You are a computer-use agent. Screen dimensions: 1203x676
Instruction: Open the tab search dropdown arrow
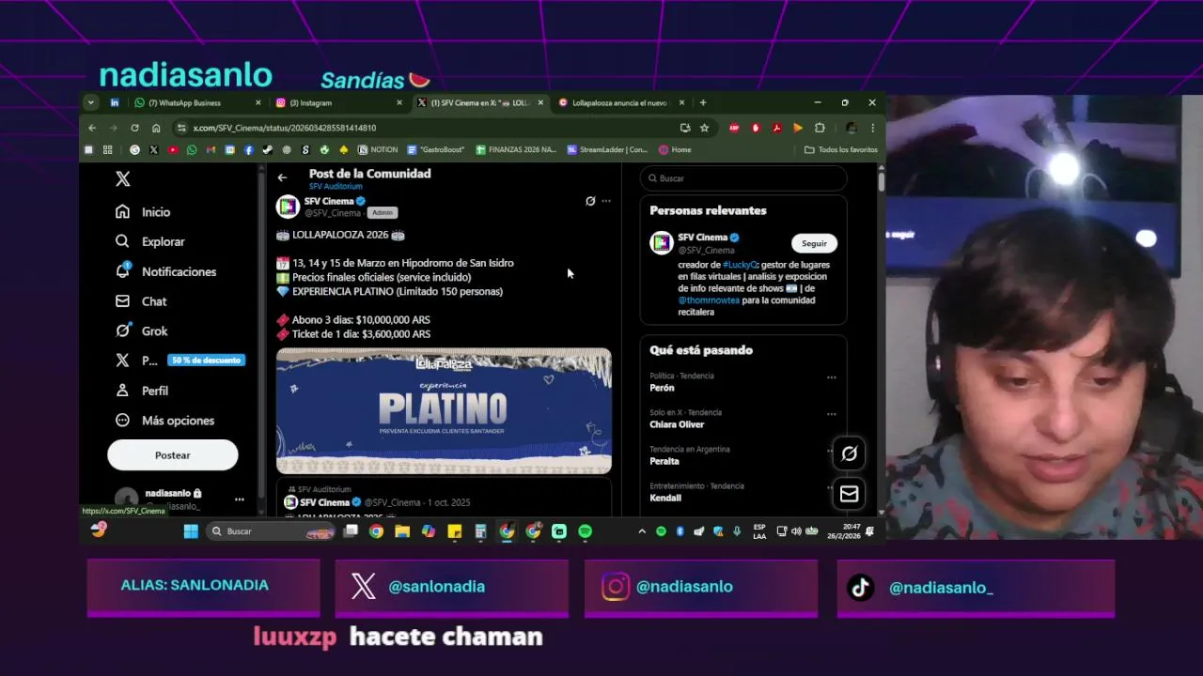click(x=90, y=102)
